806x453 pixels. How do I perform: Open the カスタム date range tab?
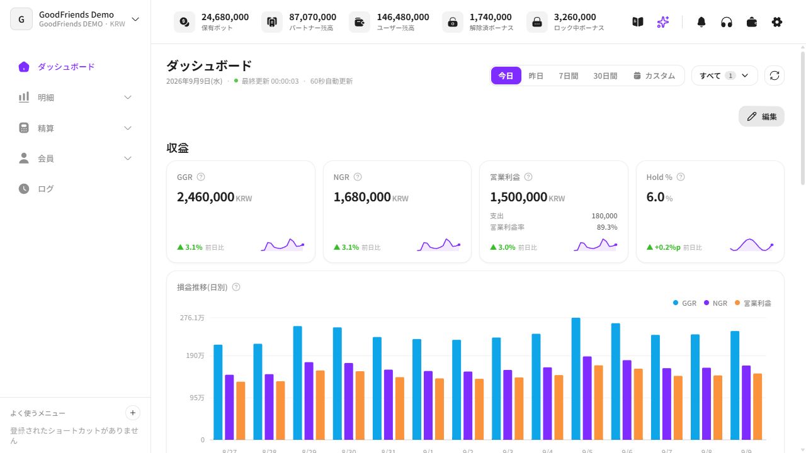[654, 75]
